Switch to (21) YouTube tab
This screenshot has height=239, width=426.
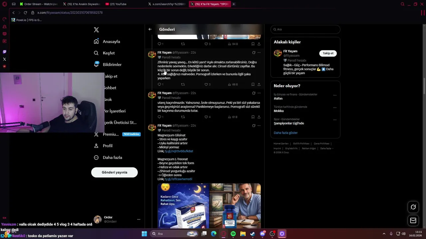coord(124,4)
